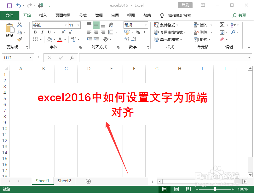This screenshot has height=193, width=254.
Task: Click the Sort and Filter icon
Action: (233, 25)
